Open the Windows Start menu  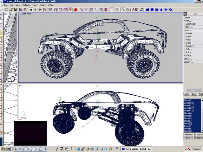[x=5, y=149]
